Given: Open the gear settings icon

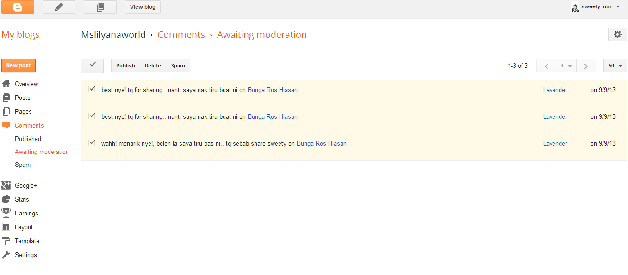Looking at the screenshot, I should [x=617, y=35].
